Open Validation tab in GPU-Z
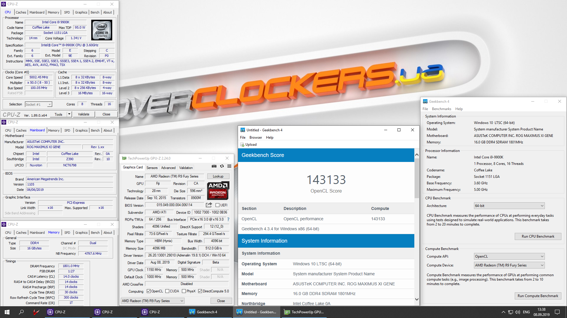The image size is (567, 318). [x=186, y=168]
